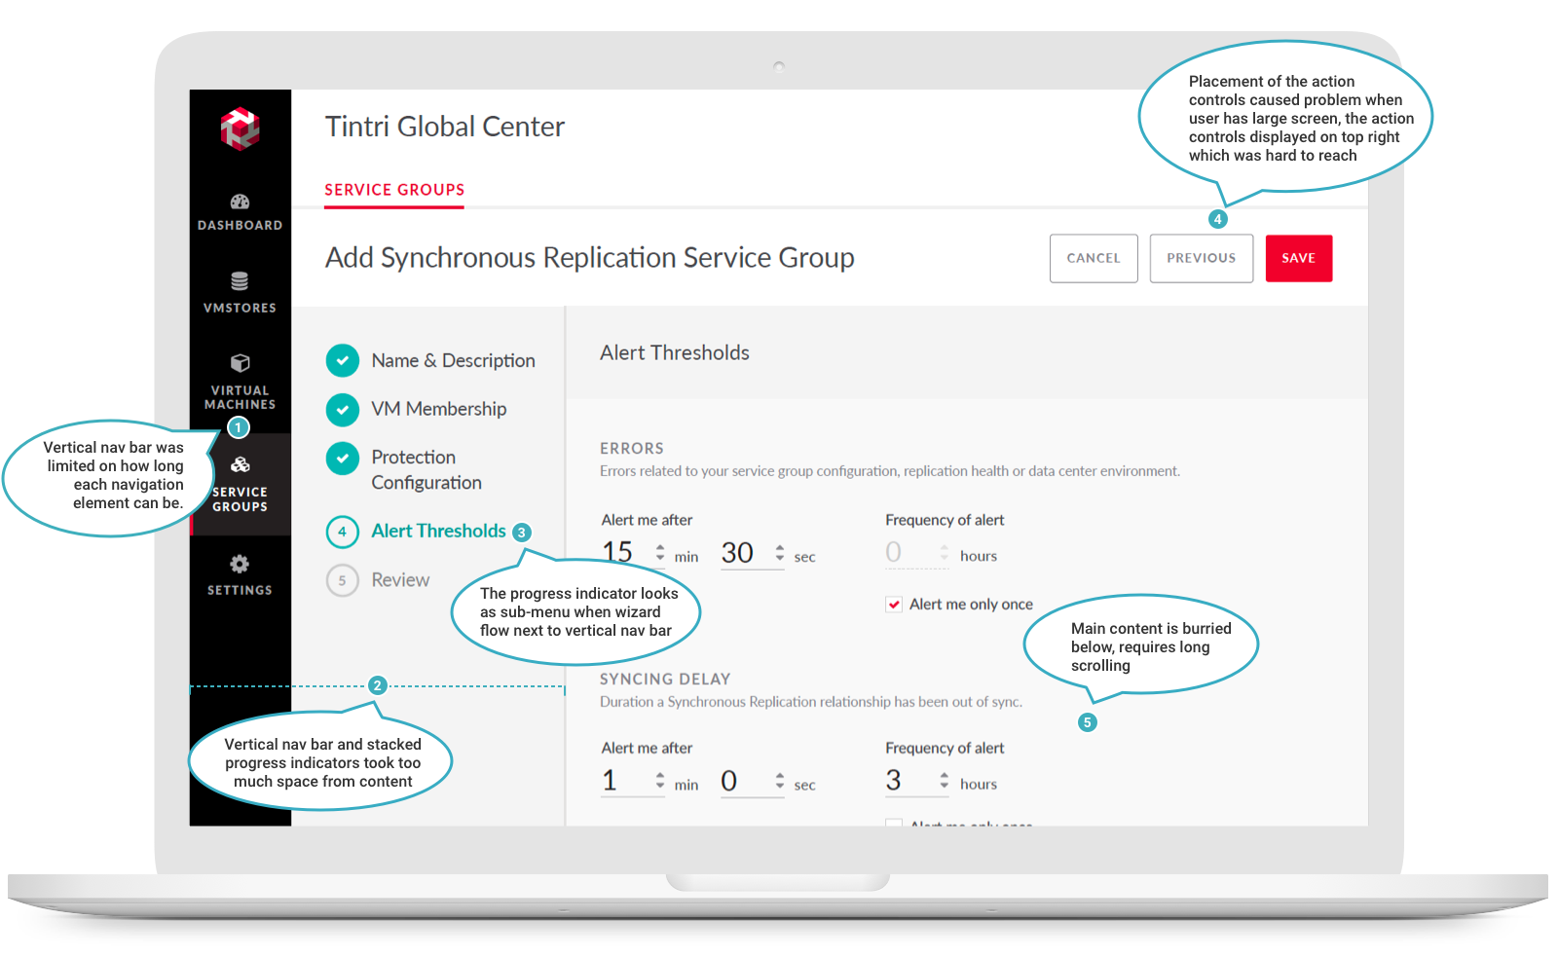Click the 'ERRORS' section heading
The height and width of the screenshot is (957, 1558).
632,449
